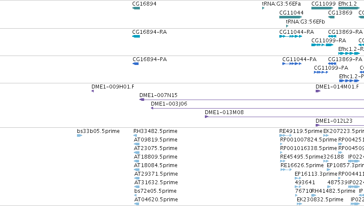Select the AT09819.5prime EST label
The height and width of the screenshot is (206, 364).
coord(156,140)
